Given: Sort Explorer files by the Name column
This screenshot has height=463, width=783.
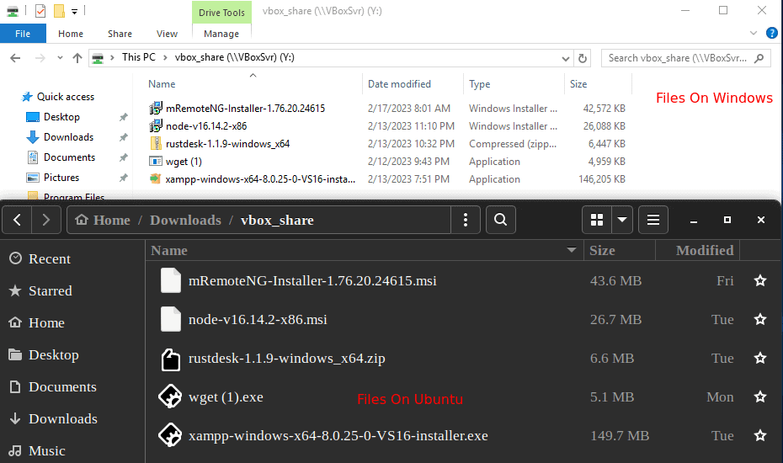Looking at the screenshot, I should pos(162,84).
